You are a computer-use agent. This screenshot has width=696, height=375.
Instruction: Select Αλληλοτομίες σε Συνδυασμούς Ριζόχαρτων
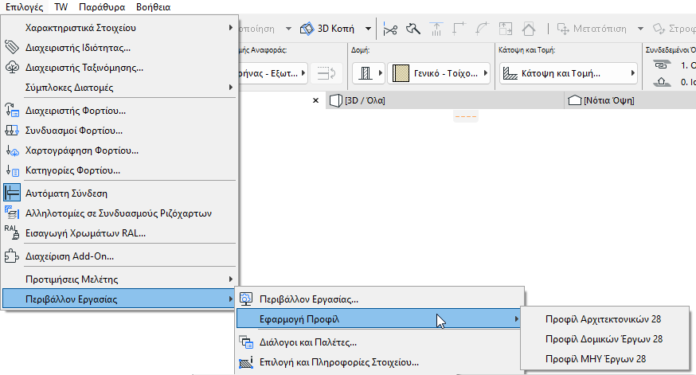[119, 213]
